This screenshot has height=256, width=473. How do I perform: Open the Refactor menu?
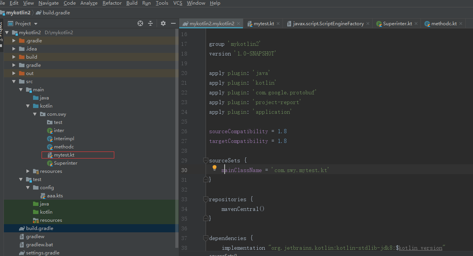tap(112, 3)
